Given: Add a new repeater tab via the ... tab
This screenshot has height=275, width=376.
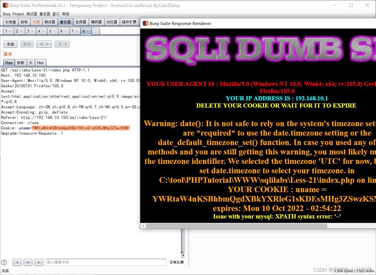Looking at the screenshot, I should coord(95,31).
